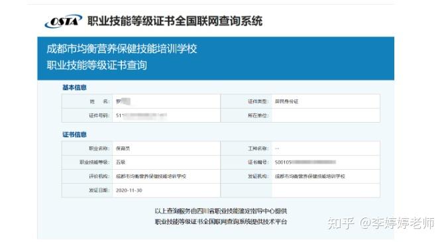Click the 证件类型 label
This screenshot has width=446, height=242.
pyautogui.click(x=258, y=101)
